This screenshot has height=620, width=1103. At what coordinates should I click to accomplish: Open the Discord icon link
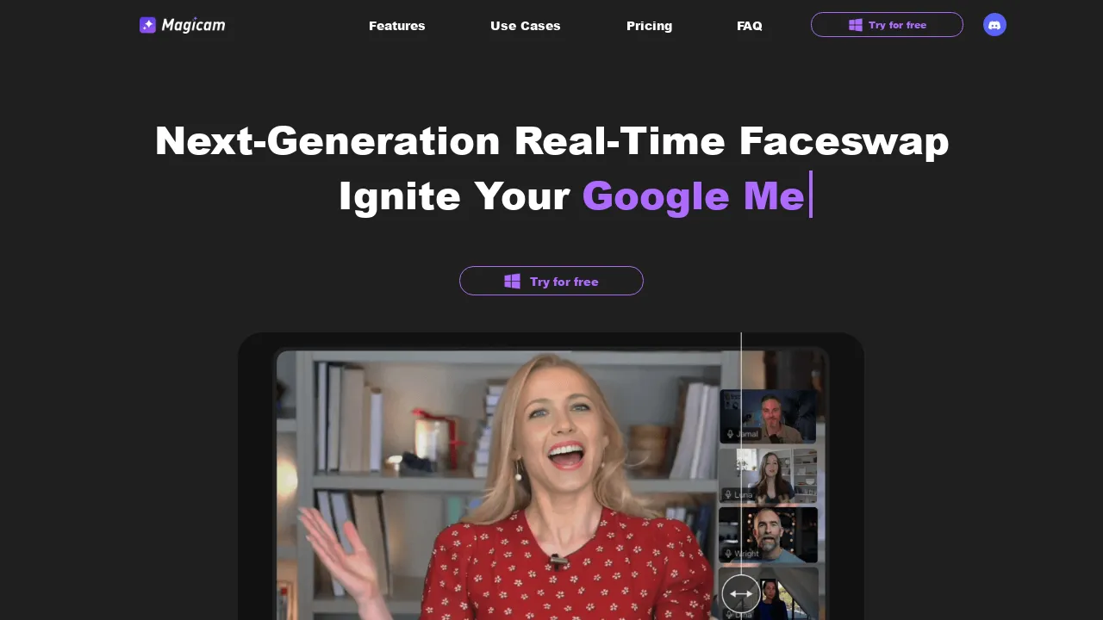994,25
